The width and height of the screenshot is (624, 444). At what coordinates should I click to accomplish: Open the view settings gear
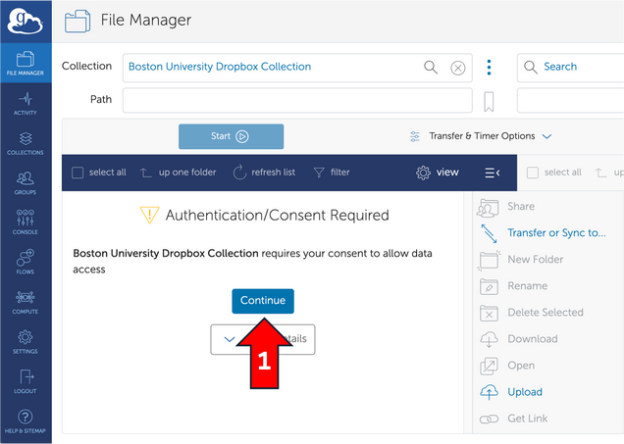438,173
